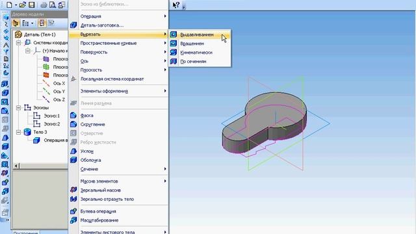416x234 pixels.
Task: Open the auxiliary geometry panel icon
Action: point(5,38)
